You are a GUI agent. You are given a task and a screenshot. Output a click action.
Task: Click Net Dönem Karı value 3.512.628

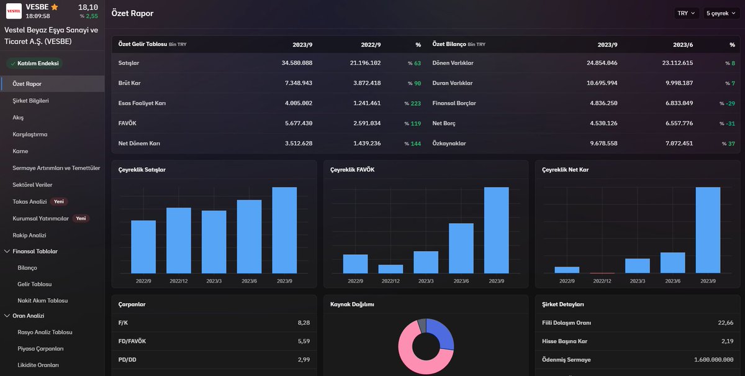[x=298, y=144]
